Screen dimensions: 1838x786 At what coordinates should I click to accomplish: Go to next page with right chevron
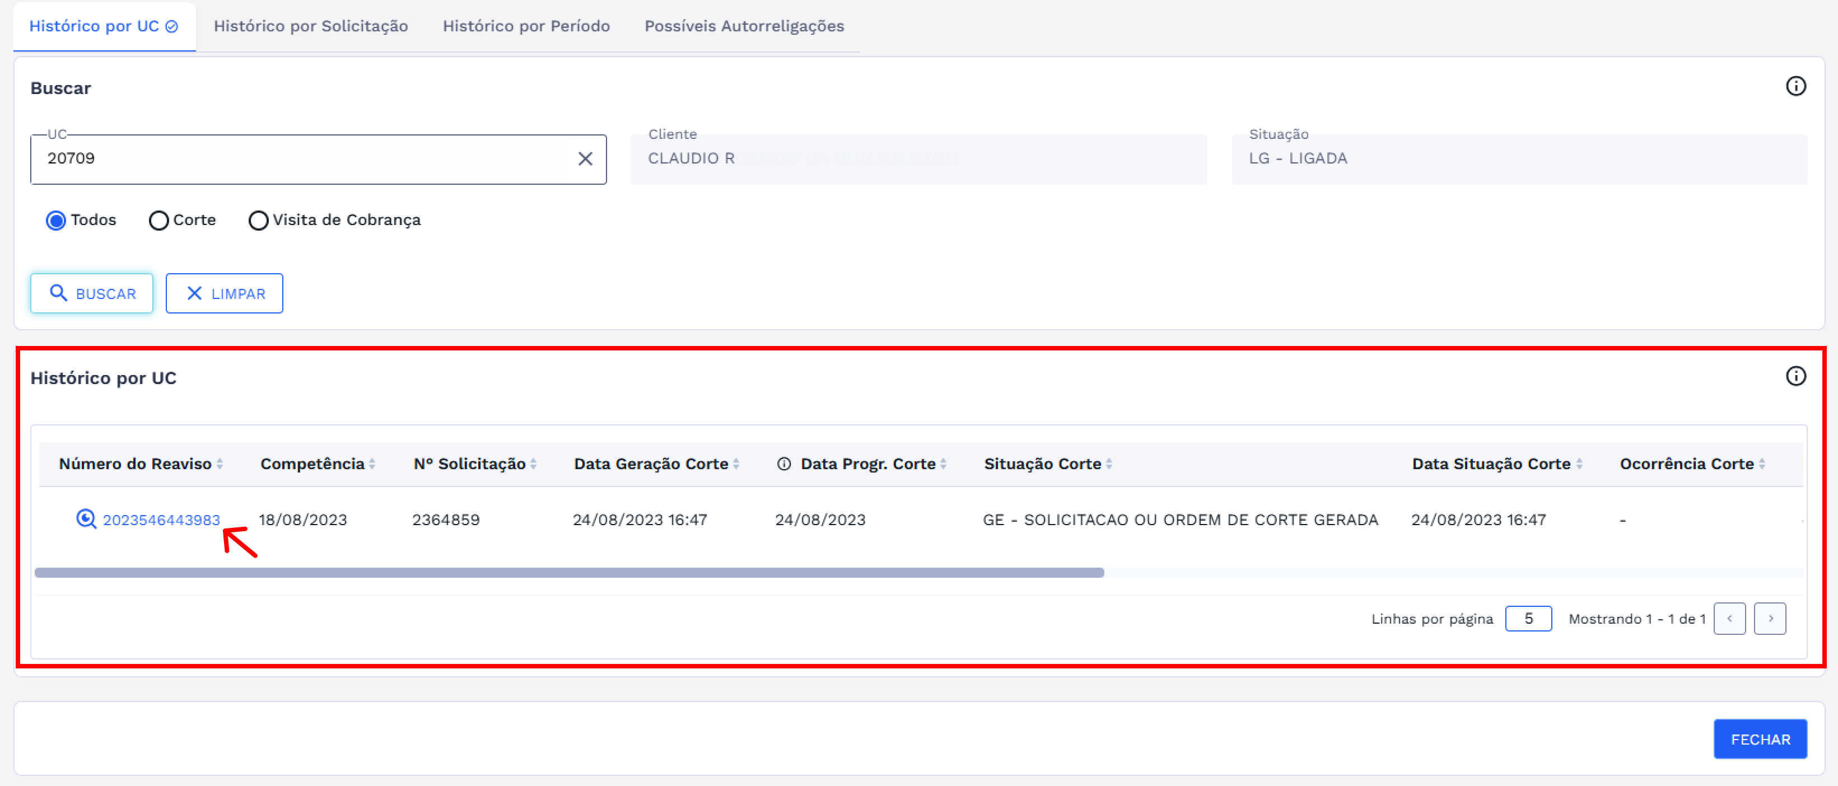click(1770, 619)
